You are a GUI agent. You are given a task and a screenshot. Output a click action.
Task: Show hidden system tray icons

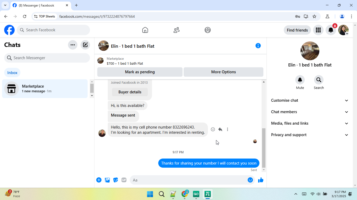(x=296, y=194)
